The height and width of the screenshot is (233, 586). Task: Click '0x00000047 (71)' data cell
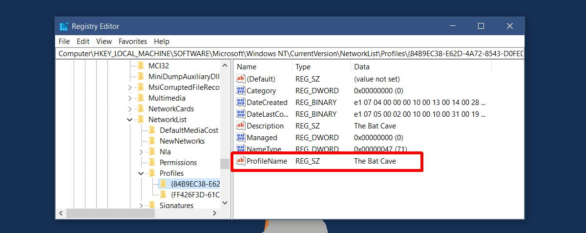[380, 149]
